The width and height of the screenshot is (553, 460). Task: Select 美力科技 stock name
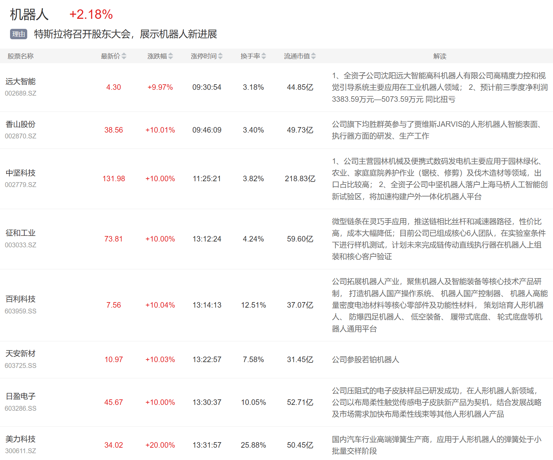coord(20,439)
